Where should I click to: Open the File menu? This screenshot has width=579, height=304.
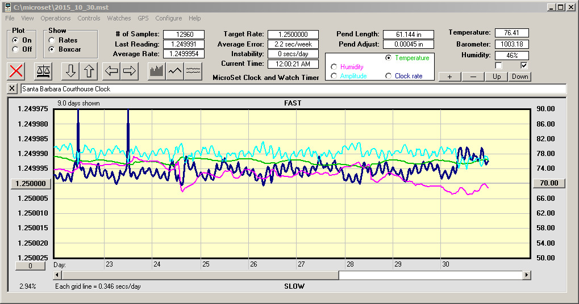[10, 18]
